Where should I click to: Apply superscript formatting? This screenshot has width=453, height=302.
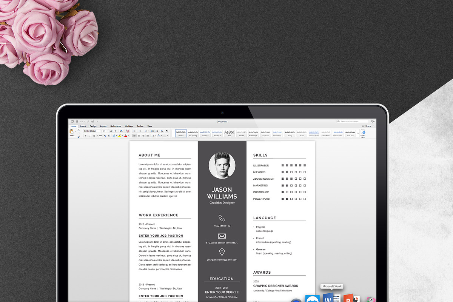pyautogui.click(x=109, y=136)
